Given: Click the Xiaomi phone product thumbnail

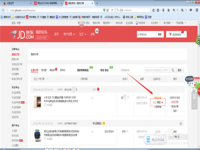Looking at the screenshot, I should tap(37, 102).
